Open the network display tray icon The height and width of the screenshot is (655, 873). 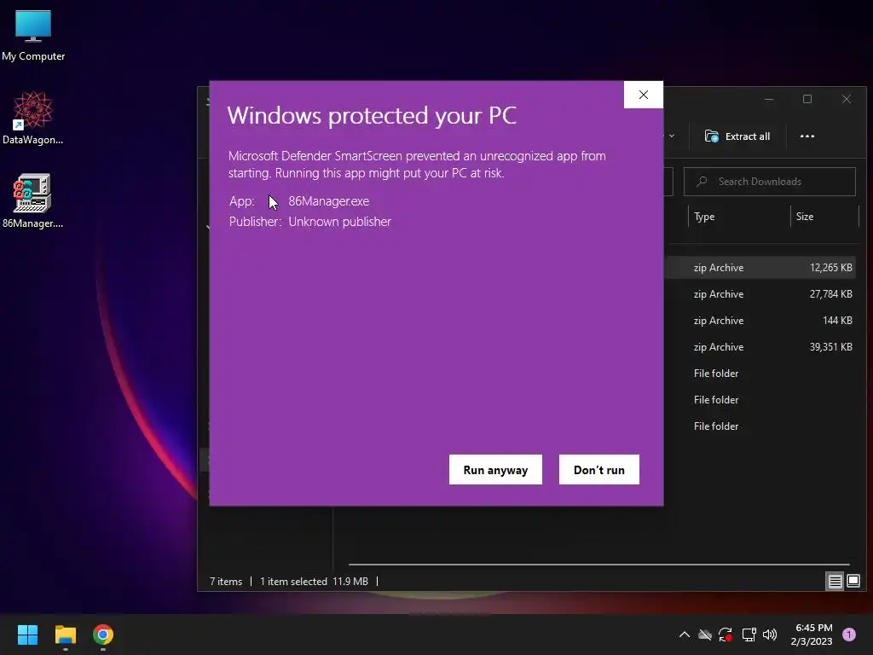click(749, 635)
